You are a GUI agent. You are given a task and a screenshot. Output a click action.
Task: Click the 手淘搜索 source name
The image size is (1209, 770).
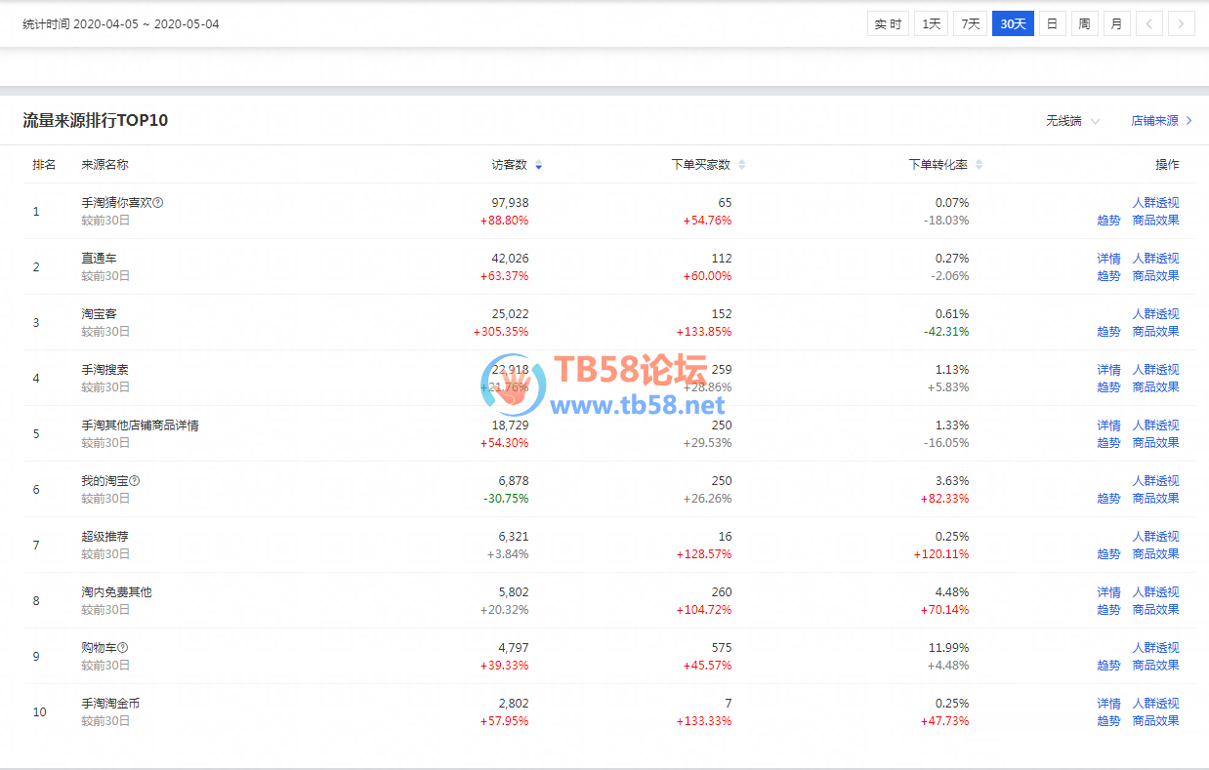coord(105,370)
